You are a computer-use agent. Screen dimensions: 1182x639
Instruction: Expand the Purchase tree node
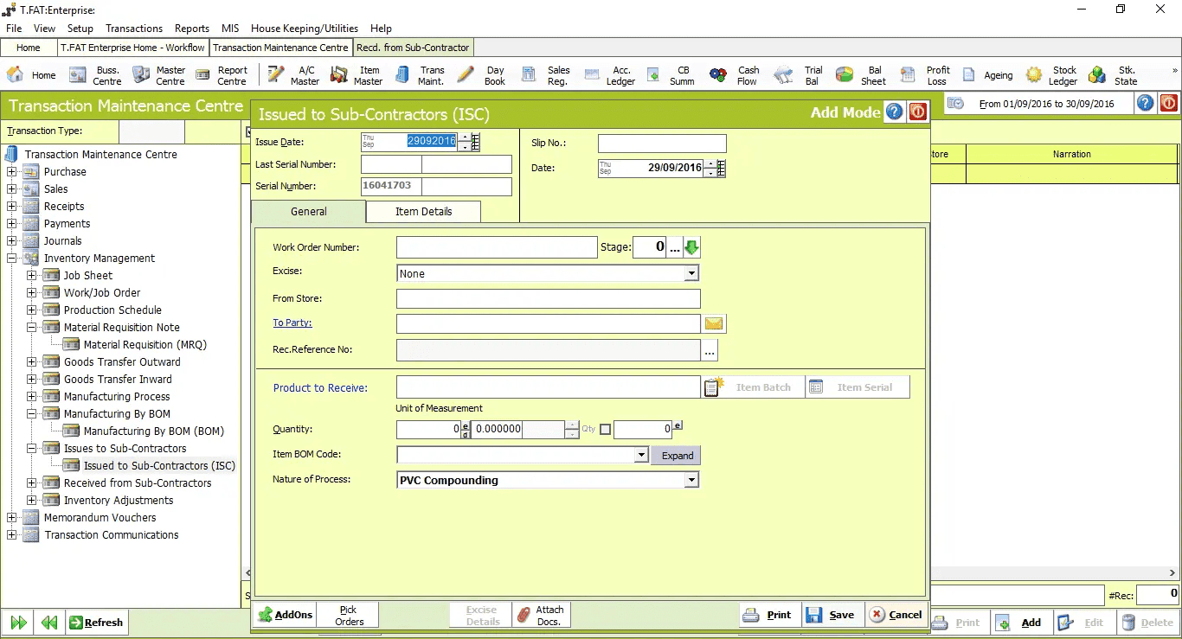pos(12,171)
